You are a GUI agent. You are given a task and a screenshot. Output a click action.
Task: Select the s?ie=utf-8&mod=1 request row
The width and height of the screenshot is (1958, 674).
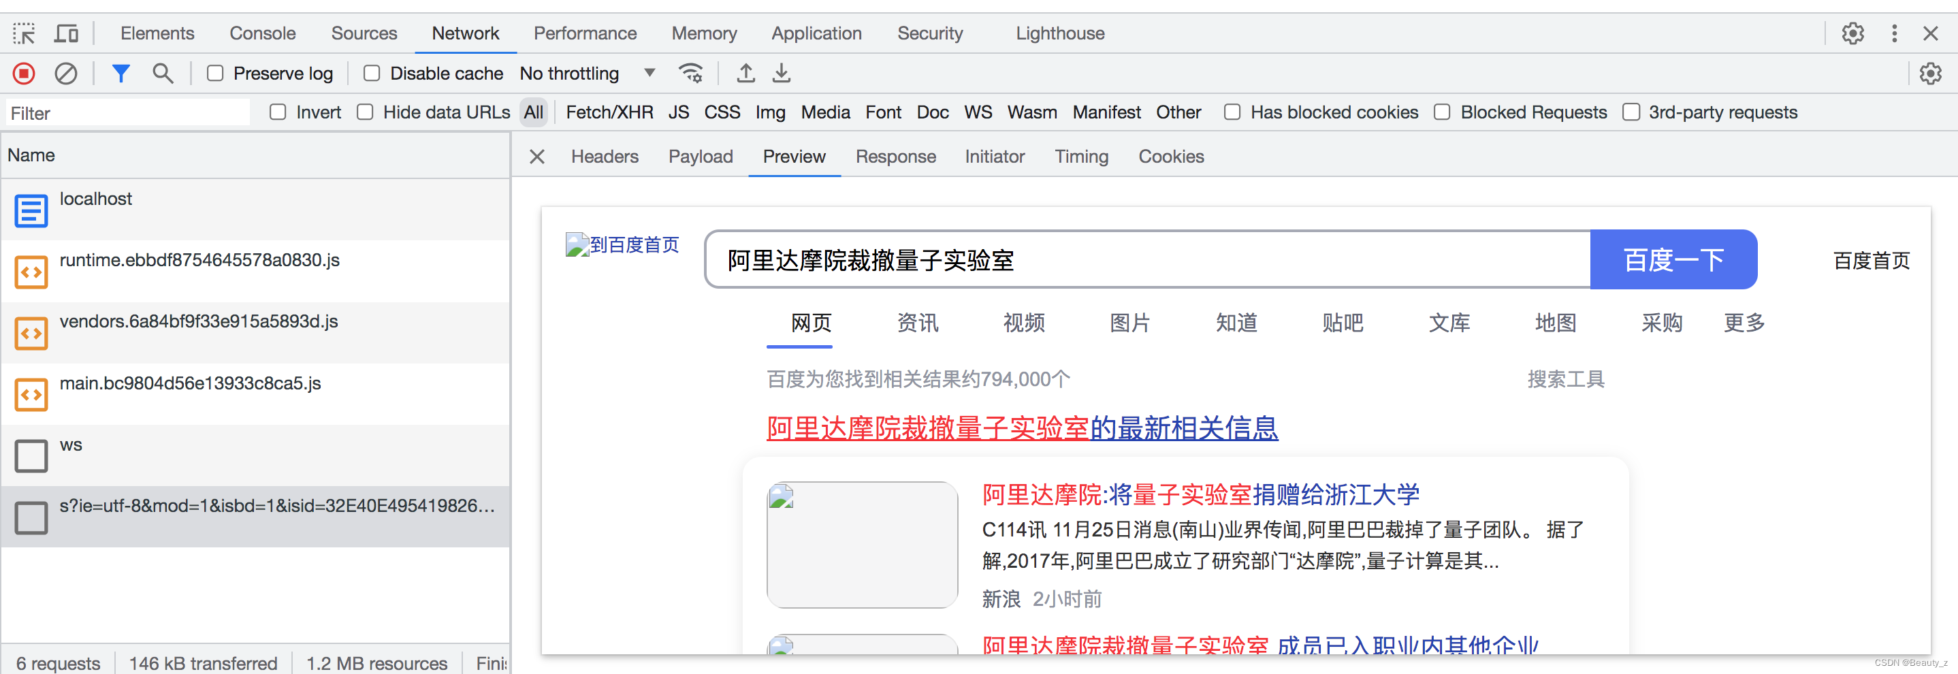(x=255, y=517)
